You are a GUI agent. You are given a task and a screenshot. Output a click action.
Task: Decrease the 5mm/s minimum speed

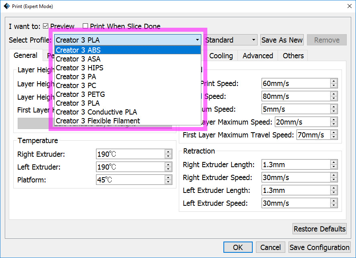tap(334, 111)
